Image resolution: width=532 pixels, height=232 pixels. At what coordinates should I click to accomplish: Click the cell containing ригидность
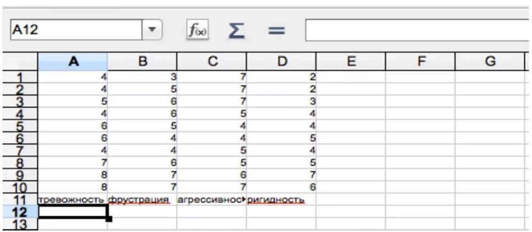tap(281, 200)
